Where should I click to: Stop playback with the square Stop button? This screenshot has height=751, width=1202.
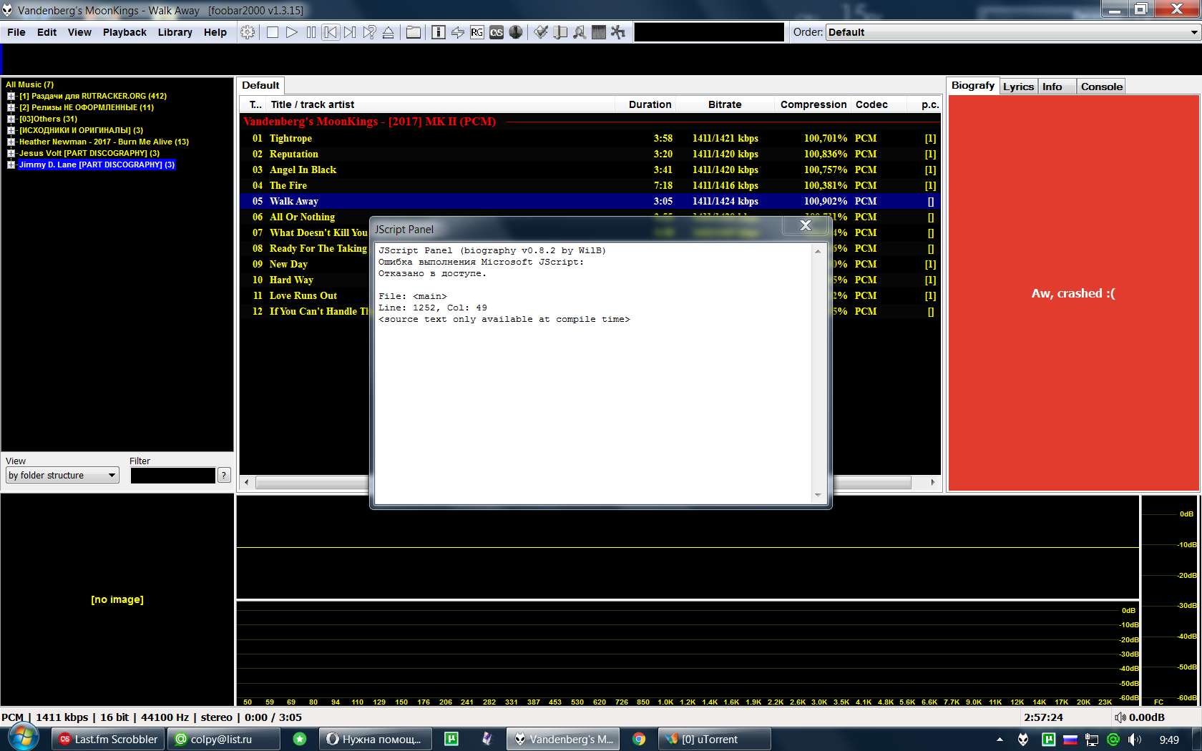pos(272,32)
